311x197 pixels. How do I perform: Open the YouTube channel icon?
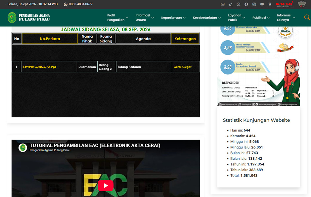click(262, 4)
